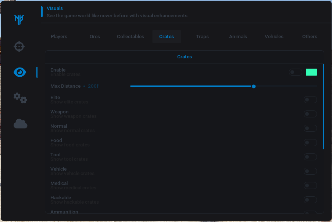Enable the Food crates toggle
332x222 pixels.
click(x=310, y=143)
